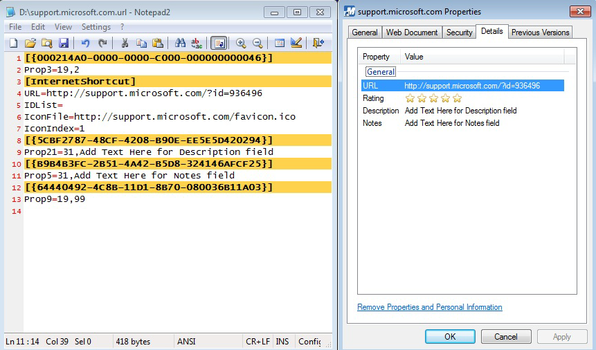Open Find using the binoculars icon
Image resolution: width=596 pixels, height=350 pixels.
[180, 43]
